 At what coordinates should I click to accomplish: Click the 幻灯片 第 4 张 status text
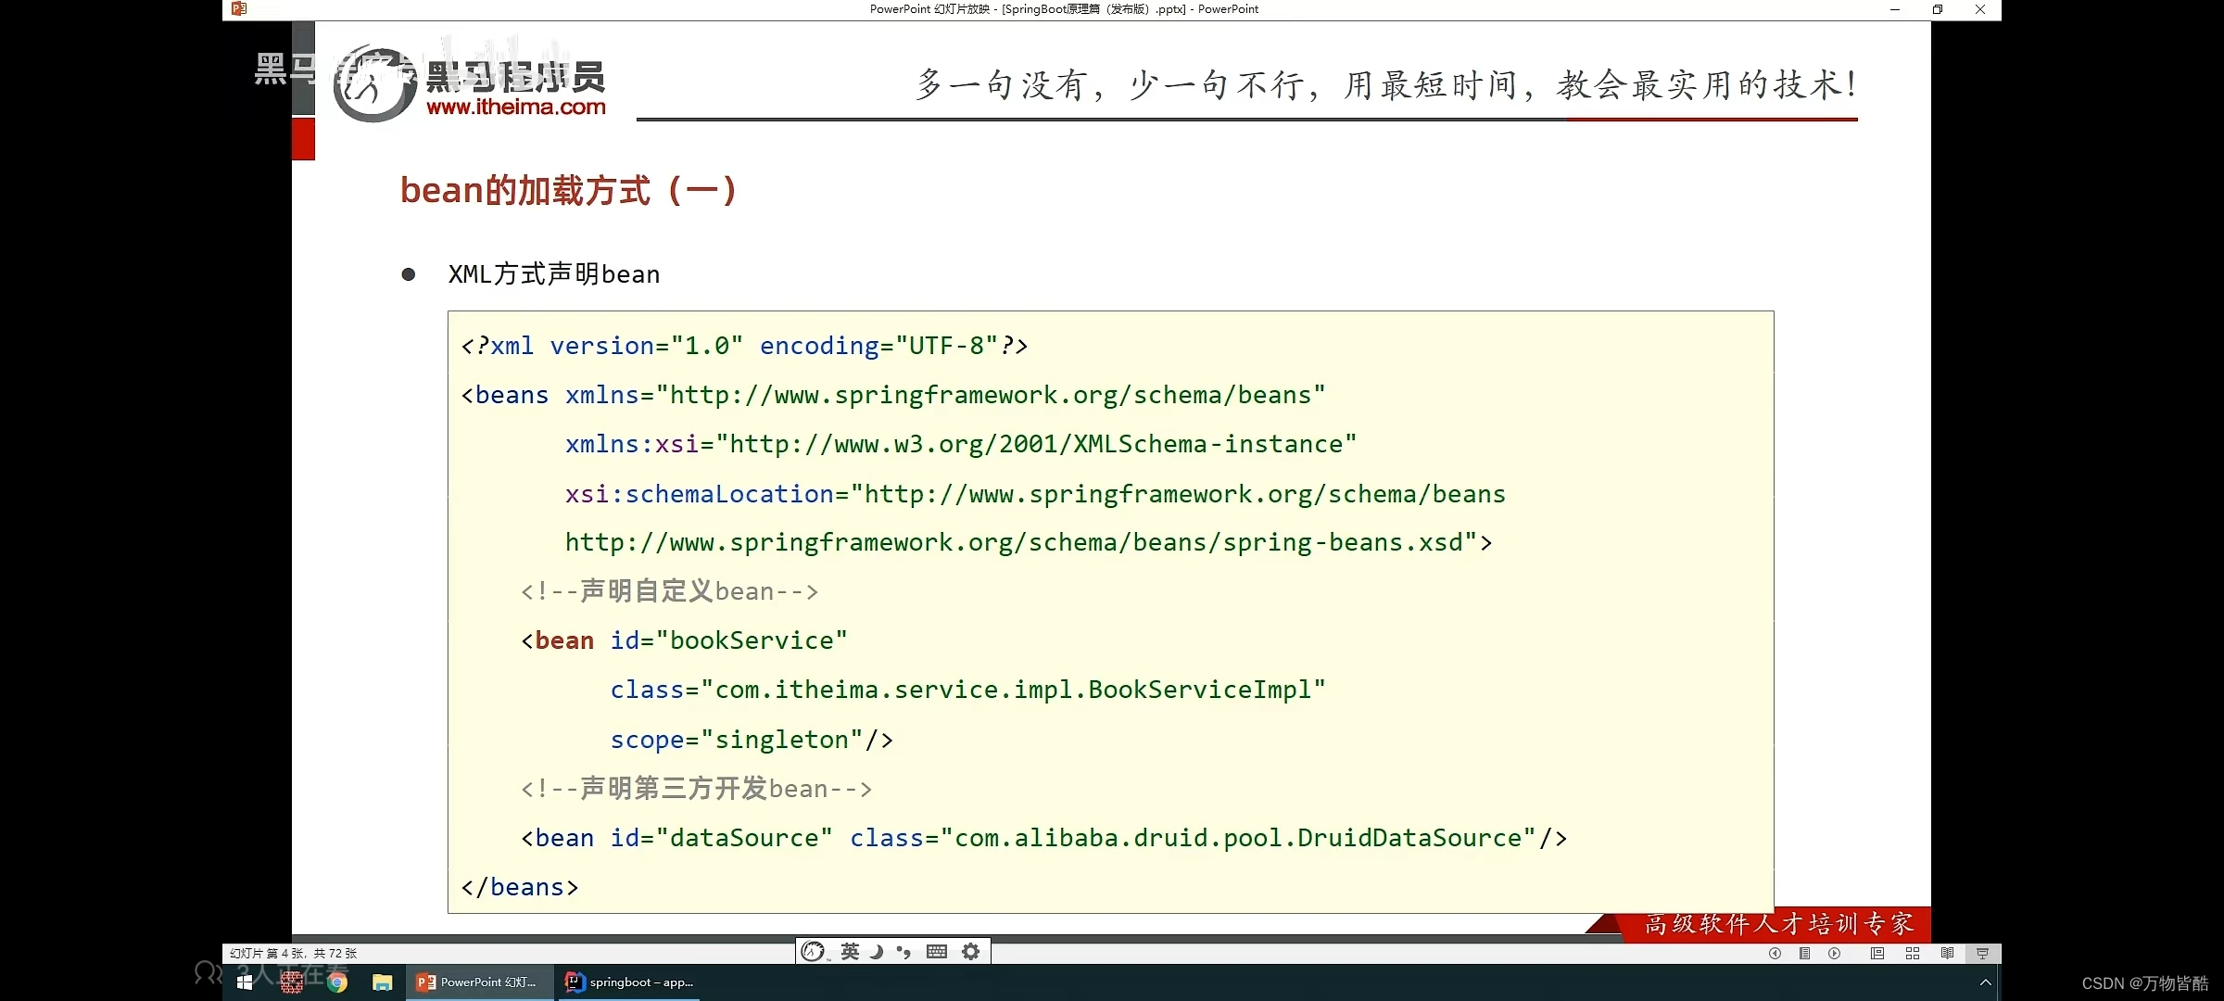point(293,953)
